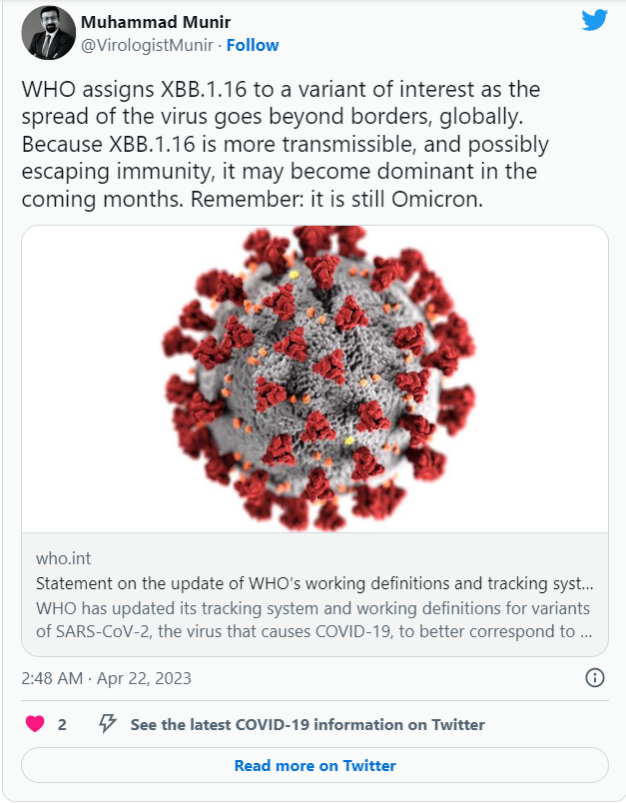This screenshot has width=626, height=803.
Task: Click the lightning bolt COVID-19 icon
Action: coord(107,724)
